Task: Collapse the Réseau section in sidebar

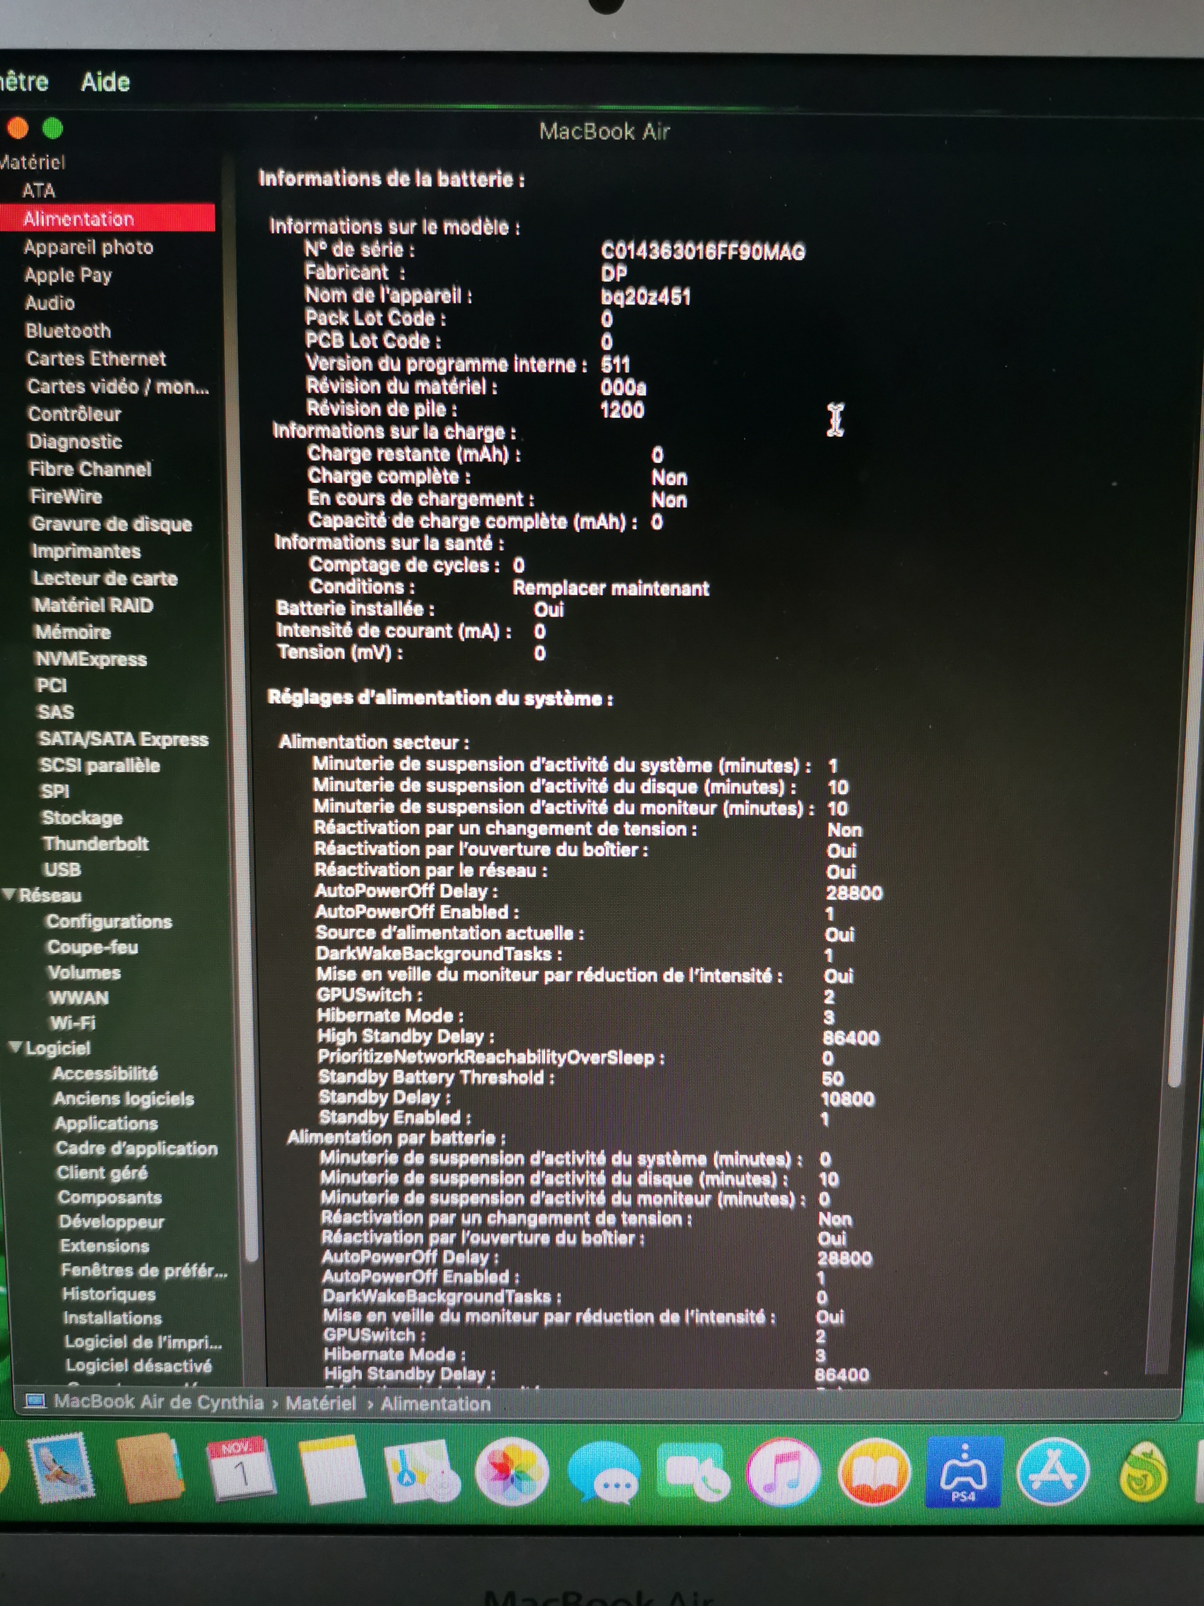Action: 9,894
